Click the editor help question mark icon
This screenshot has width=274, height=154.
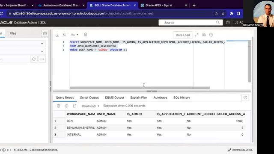pos(211,35)
